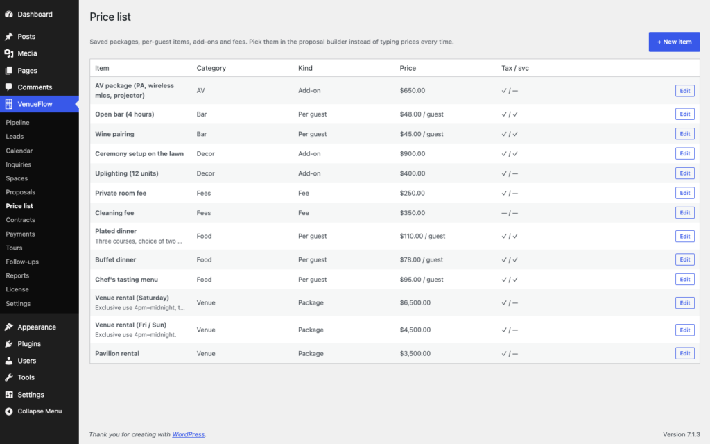This screenshot has height=444, width=710.
Task: Edit the Plated dinner item
Action: click(x=684, y=236)
